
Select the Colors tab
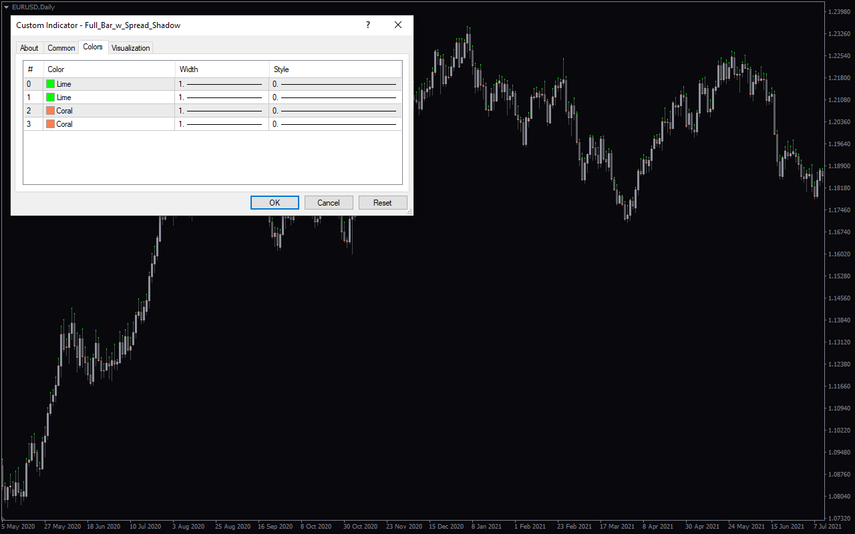(93, 47)
